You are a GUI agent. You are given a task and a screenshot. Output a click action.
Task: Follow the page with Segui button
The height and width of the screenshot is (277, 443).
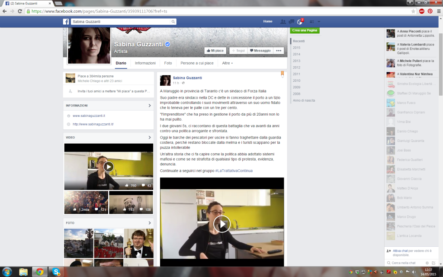(238, 51)
